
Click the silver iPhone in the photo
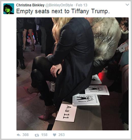coord(123,47)
